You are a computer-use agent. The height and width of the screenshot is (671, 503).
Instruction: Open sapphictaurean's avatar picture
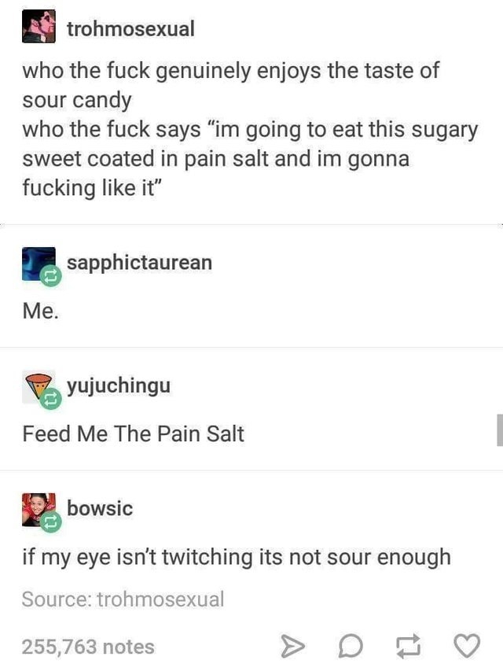point(39,264)
